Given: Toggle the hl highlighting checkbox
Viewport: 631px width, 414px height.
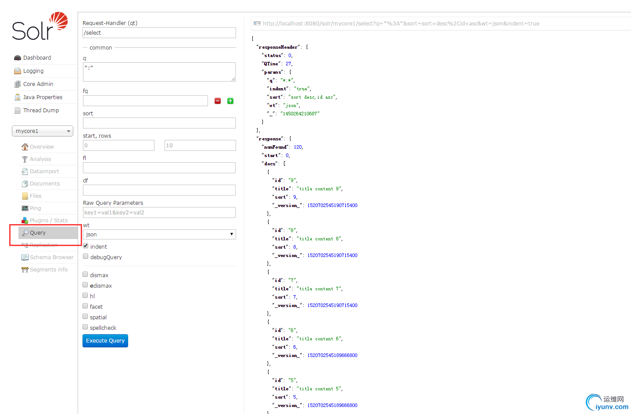Looking at the screenshot, I should coord(85,296).
